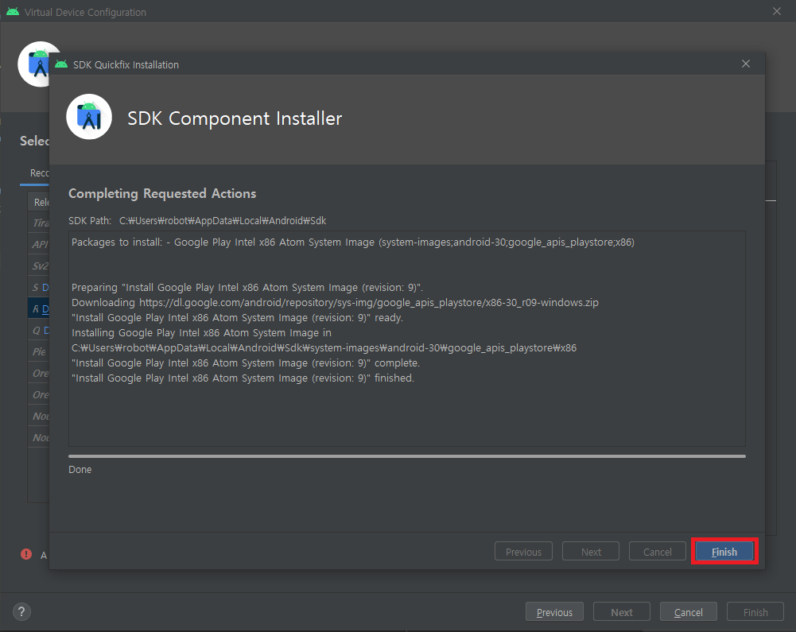Click the Android icon in the Virtual Device Configuration title bar
796x632 pixels.
(13, 11)
